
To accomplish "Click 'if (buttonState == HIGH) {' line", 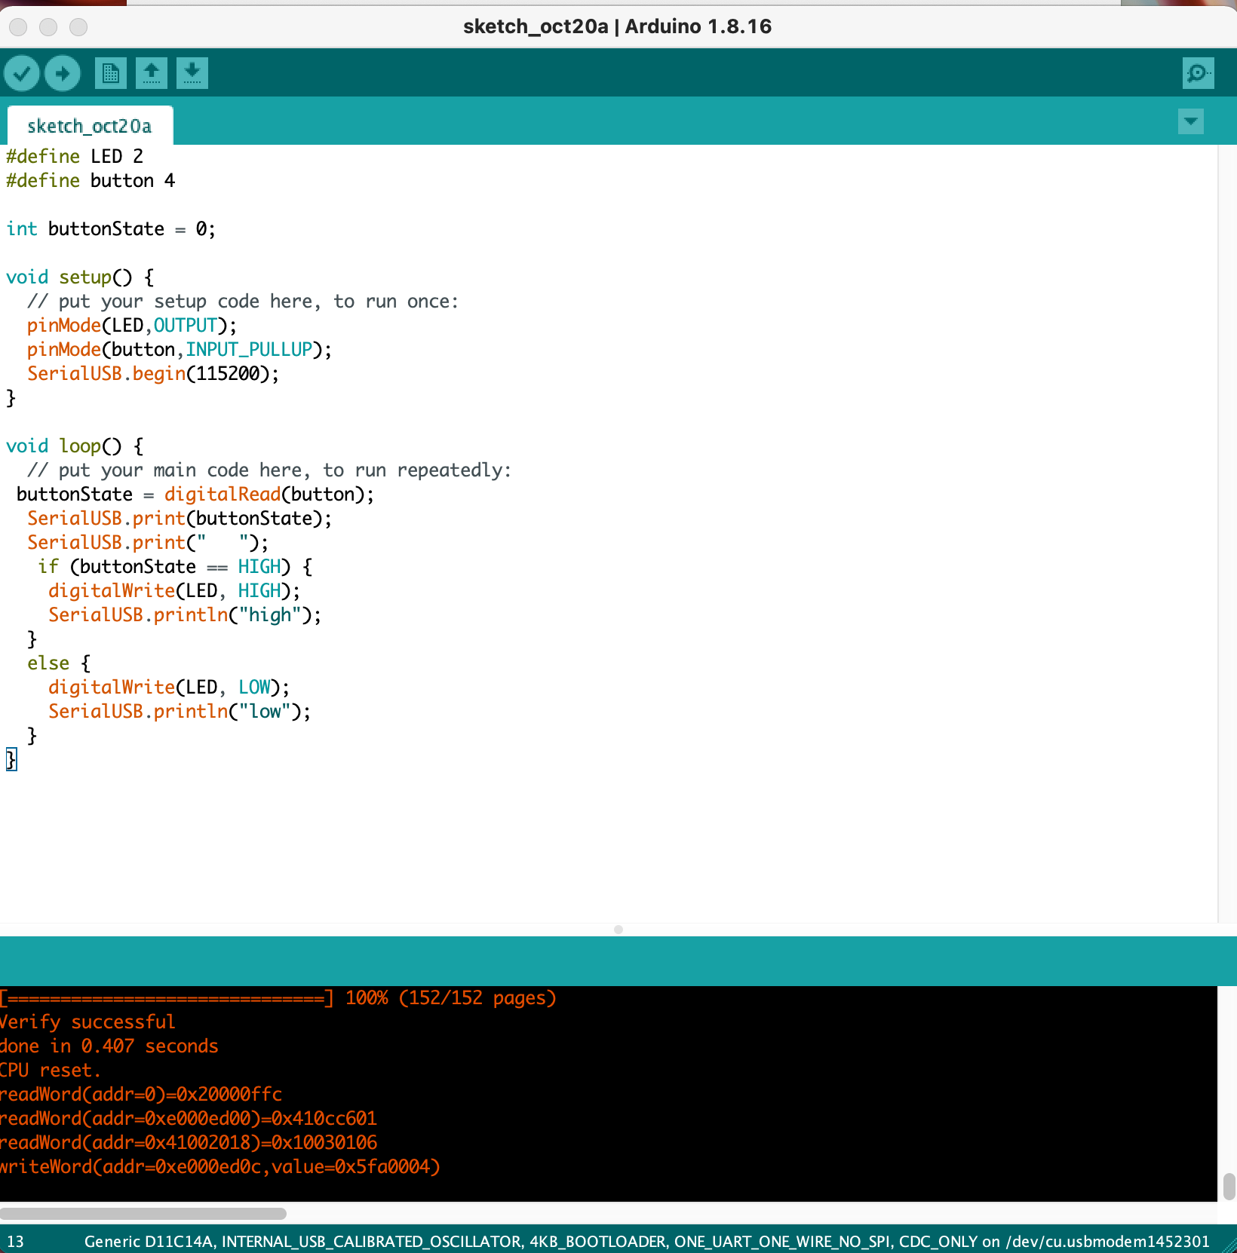I will point(175,566).
